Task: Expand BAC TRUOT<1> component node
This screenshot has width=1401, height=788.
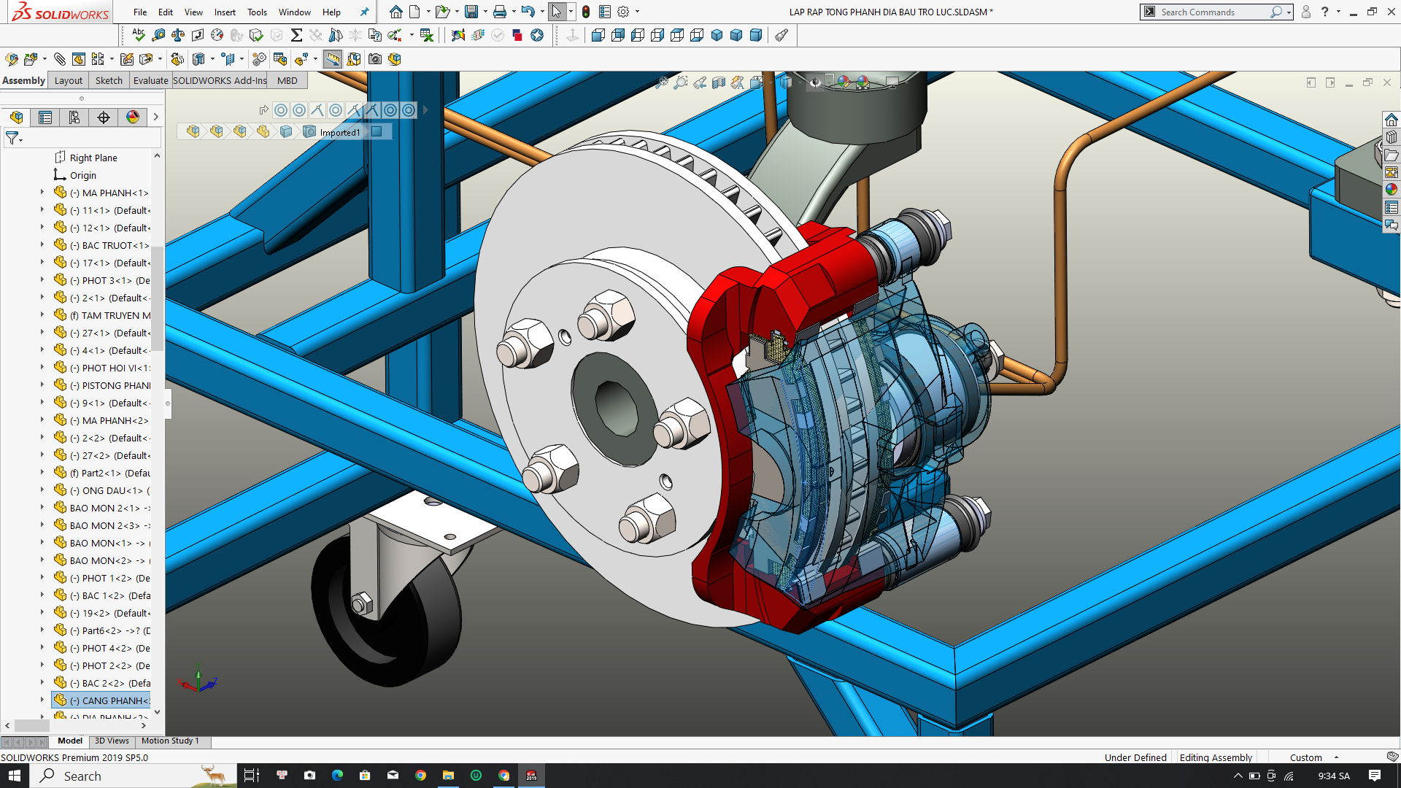Action: [42, 244]
